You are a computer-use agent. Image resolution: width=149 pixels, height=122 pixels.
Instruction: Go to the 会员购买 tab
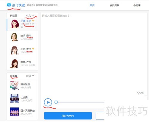[x=114, y=5]
